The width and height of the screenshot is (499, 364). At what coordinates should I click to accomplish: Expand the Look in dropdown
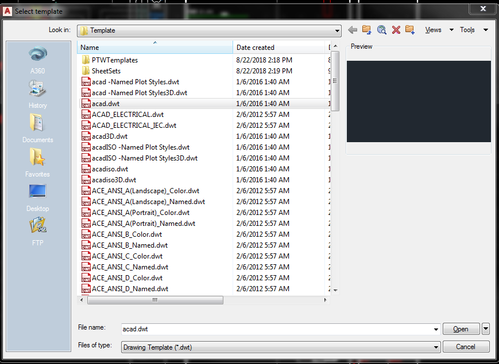(x=336, y=30)
